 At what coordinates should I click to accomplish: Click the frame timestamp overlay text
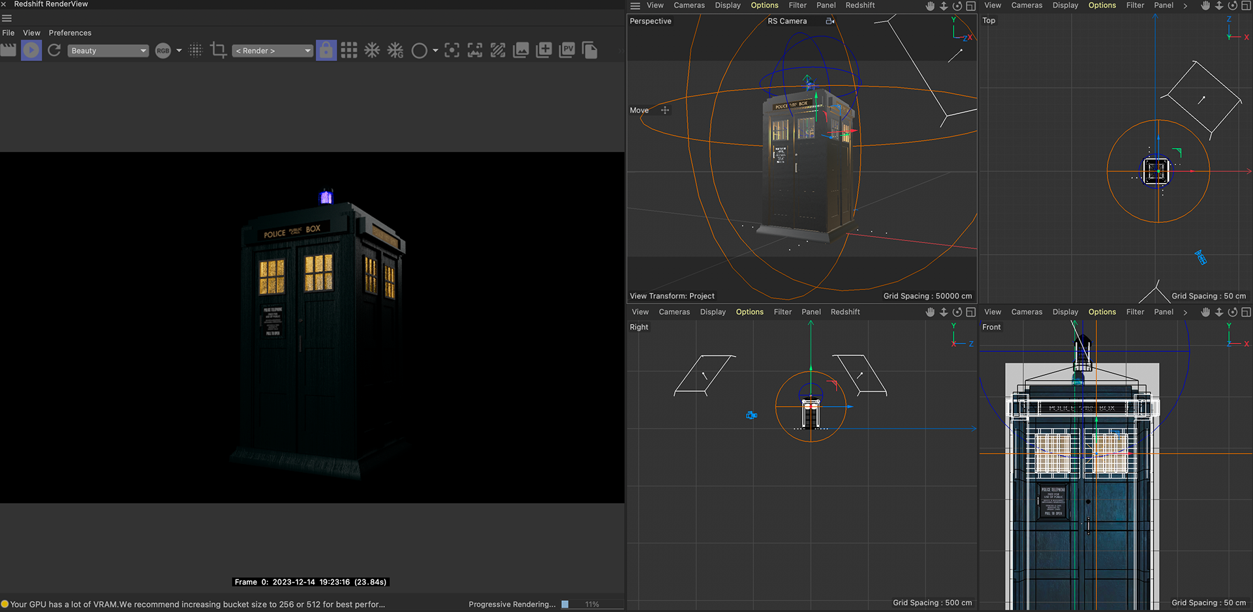click(310, 582)
